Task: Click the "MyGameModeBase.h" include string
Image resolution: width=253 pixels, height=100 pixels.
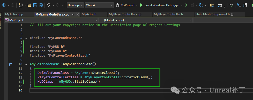Action: 65,38
